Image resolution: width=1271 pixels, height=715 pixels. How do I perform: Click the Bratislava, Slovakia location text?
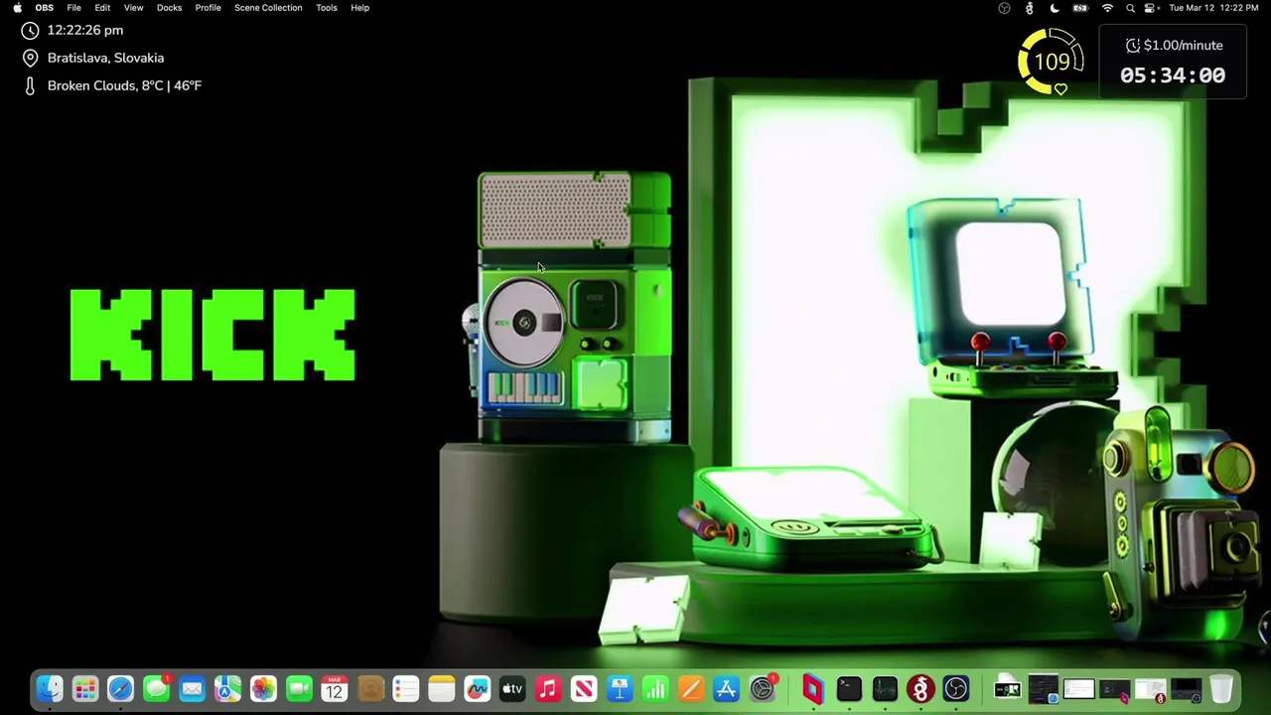105,58
